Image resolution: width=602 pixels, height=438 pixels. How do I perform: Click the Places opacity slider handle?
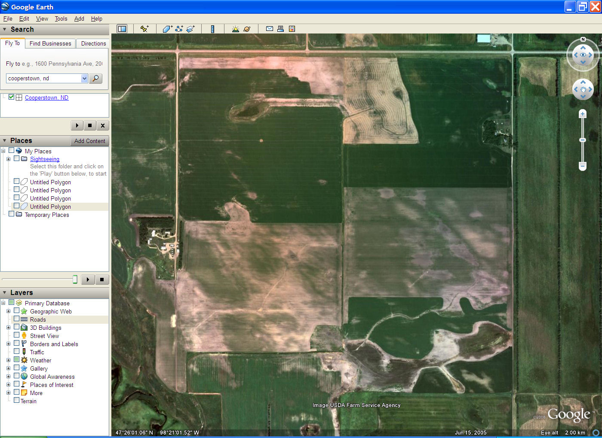[75, 280]
